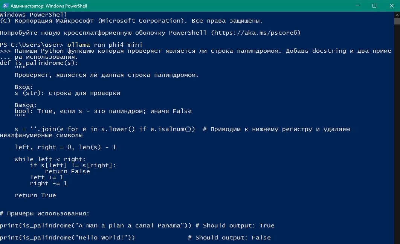400x244 pixels.
Task: Click the "return True" statement
Action: [x=35, y=195]
